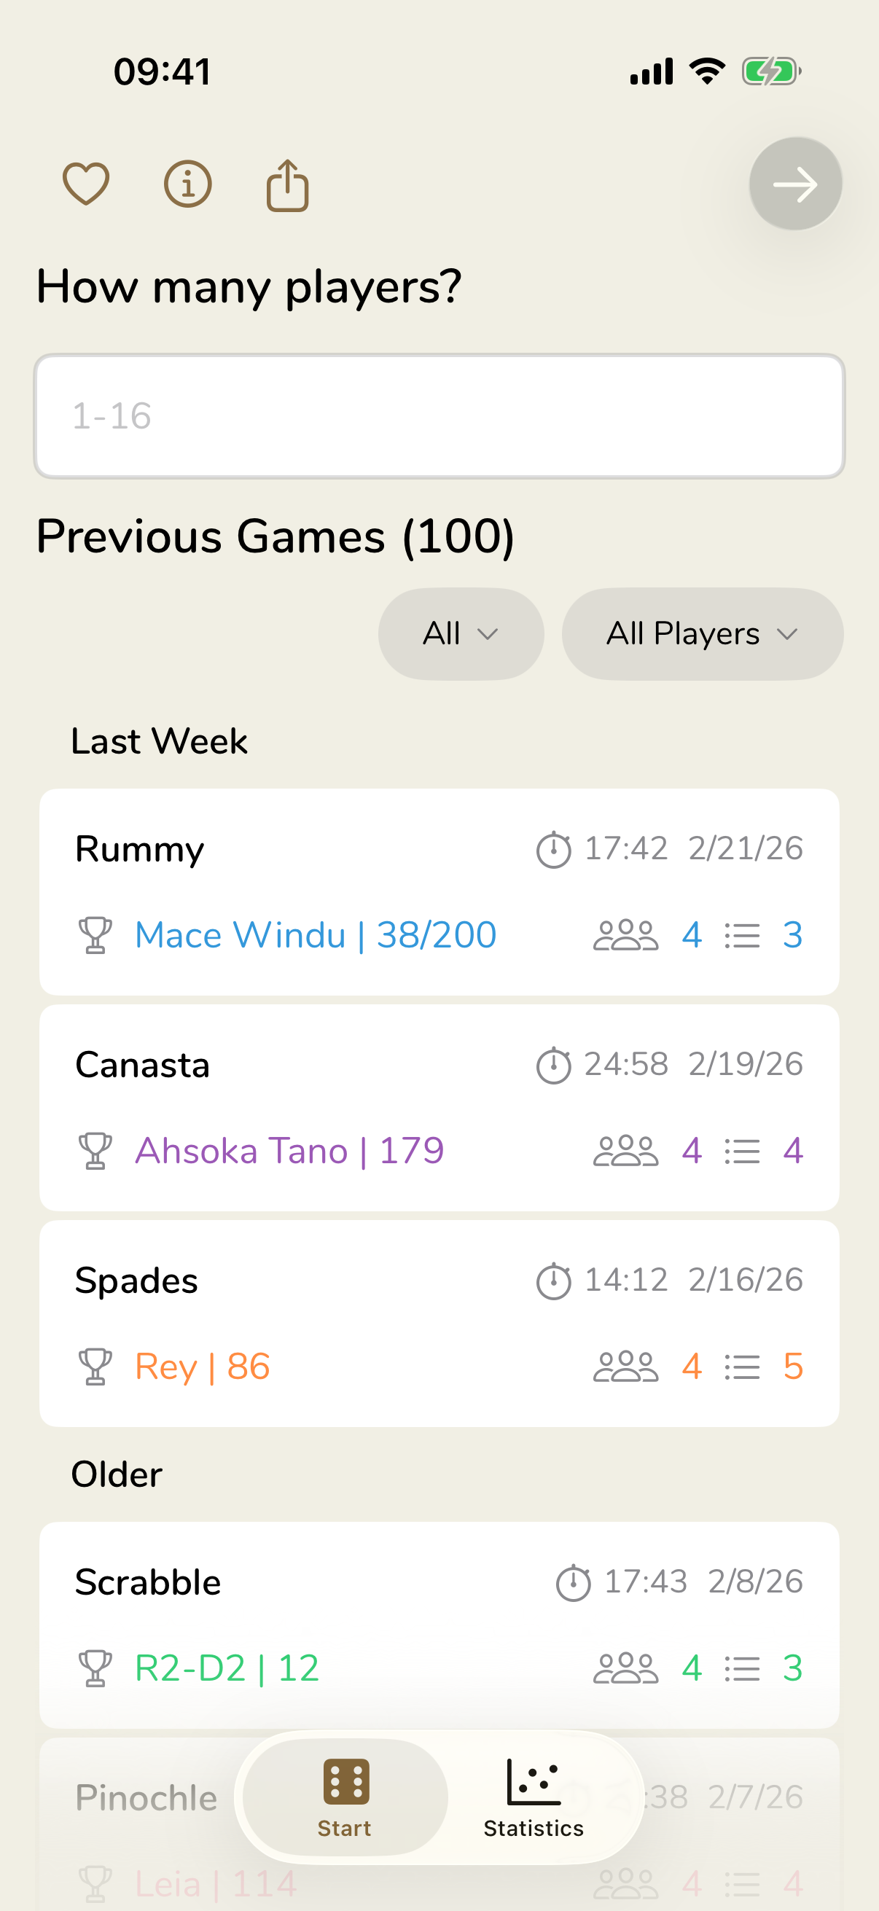Open the Rummy game entry
Image resolution: width=879 pixels, height=1911 pixels.
tap(439, 891)
